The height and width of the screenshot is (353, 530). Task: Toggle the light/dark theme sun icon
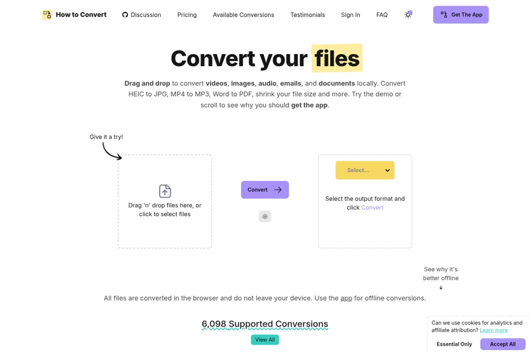(408, 14)
